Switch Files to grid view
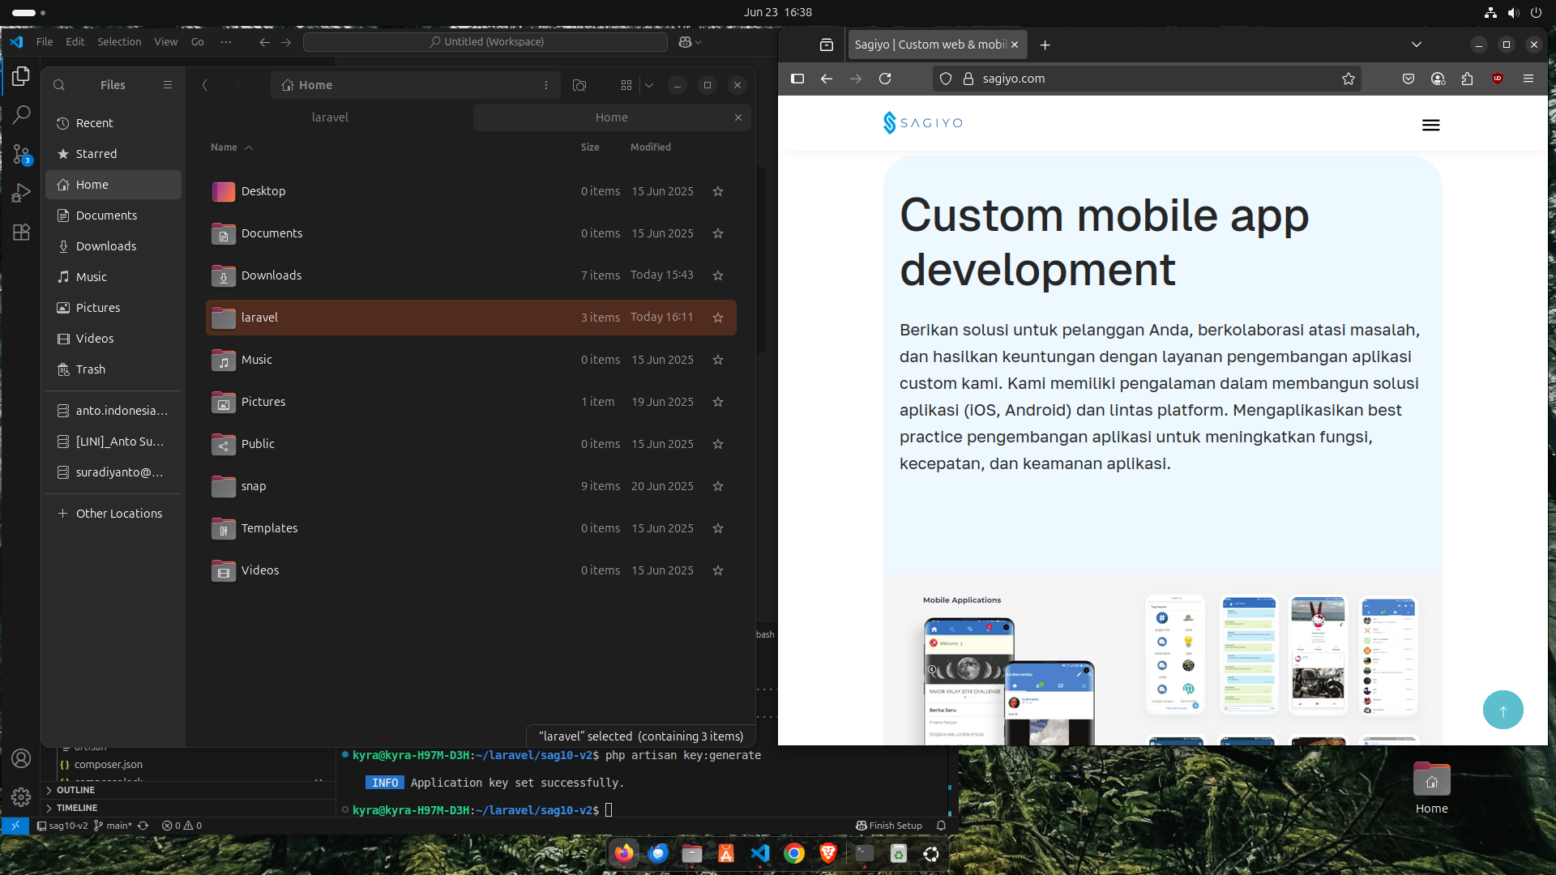 tap(626, 85)
